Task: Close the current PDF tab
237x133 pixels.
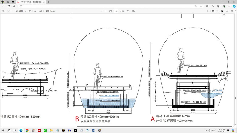Action: (x=44, y=2)
